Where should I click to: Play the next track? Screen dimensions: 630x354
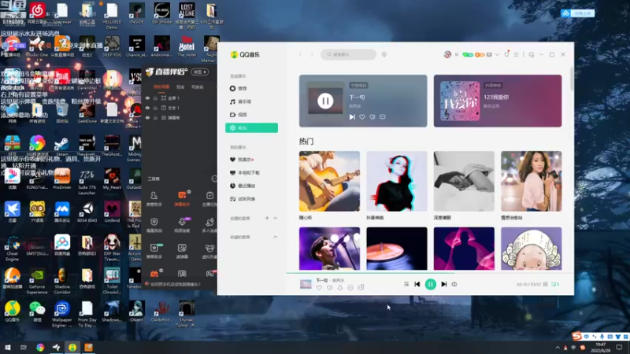443,284
